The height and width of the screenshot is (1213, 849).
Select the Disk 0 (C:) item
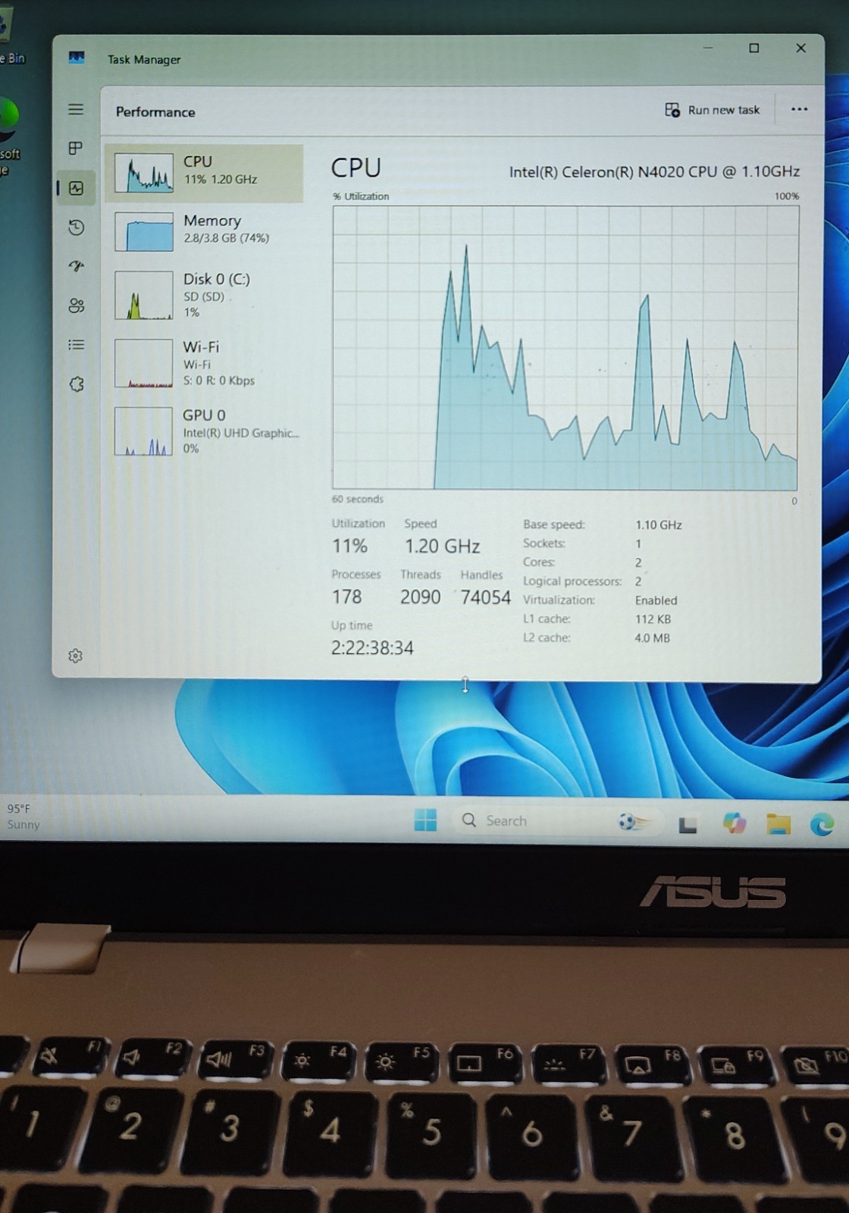[204, 295]
